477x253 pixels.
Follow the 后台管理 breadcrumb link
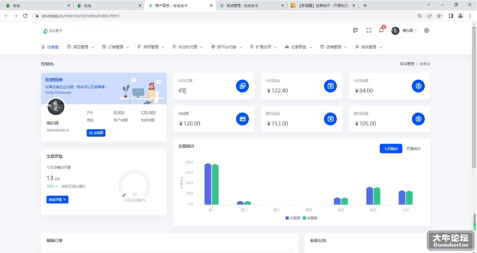coord(407,64)
